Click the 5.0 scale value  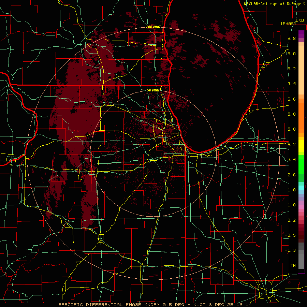292,129
